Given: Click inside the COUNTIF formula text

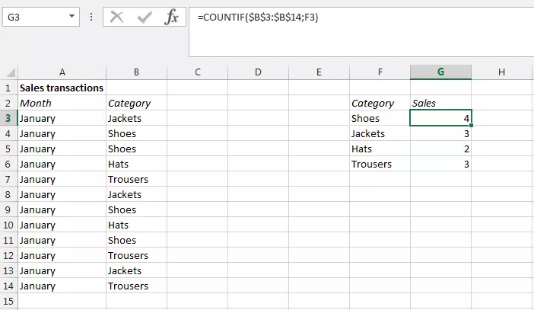Looking at the screenshot, I should (x=257, y=18).
